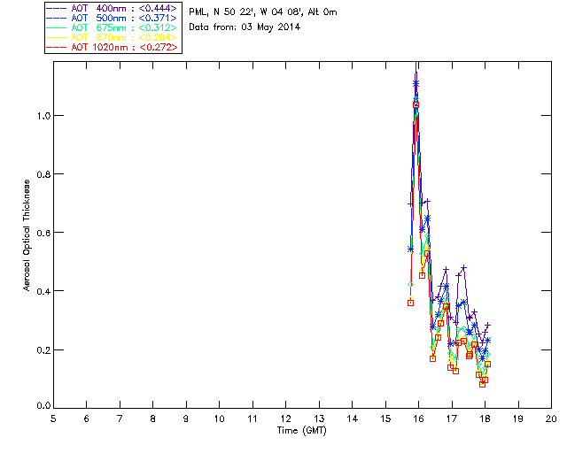Select the AOT 500nm legend entry
Image resolution: width=567 pixels, height=453 pixels.
pyautogui.click(x=112, y=18)
